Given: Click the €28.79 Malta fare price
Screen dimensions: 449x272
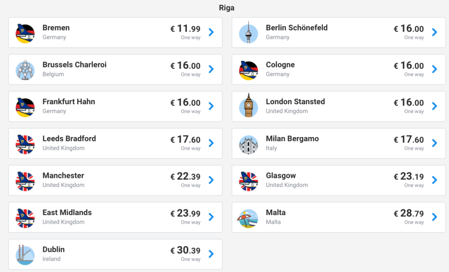Looking at the screenshot, I should click(409, 213).
